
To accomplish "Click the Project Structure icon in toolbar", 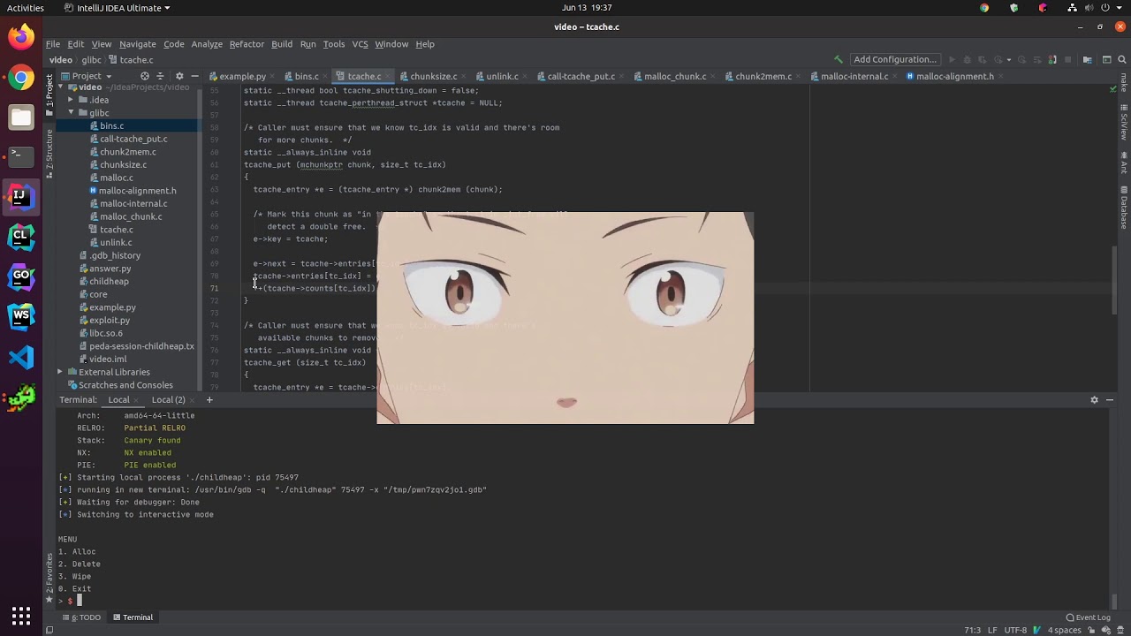I will pos(1087,59).
